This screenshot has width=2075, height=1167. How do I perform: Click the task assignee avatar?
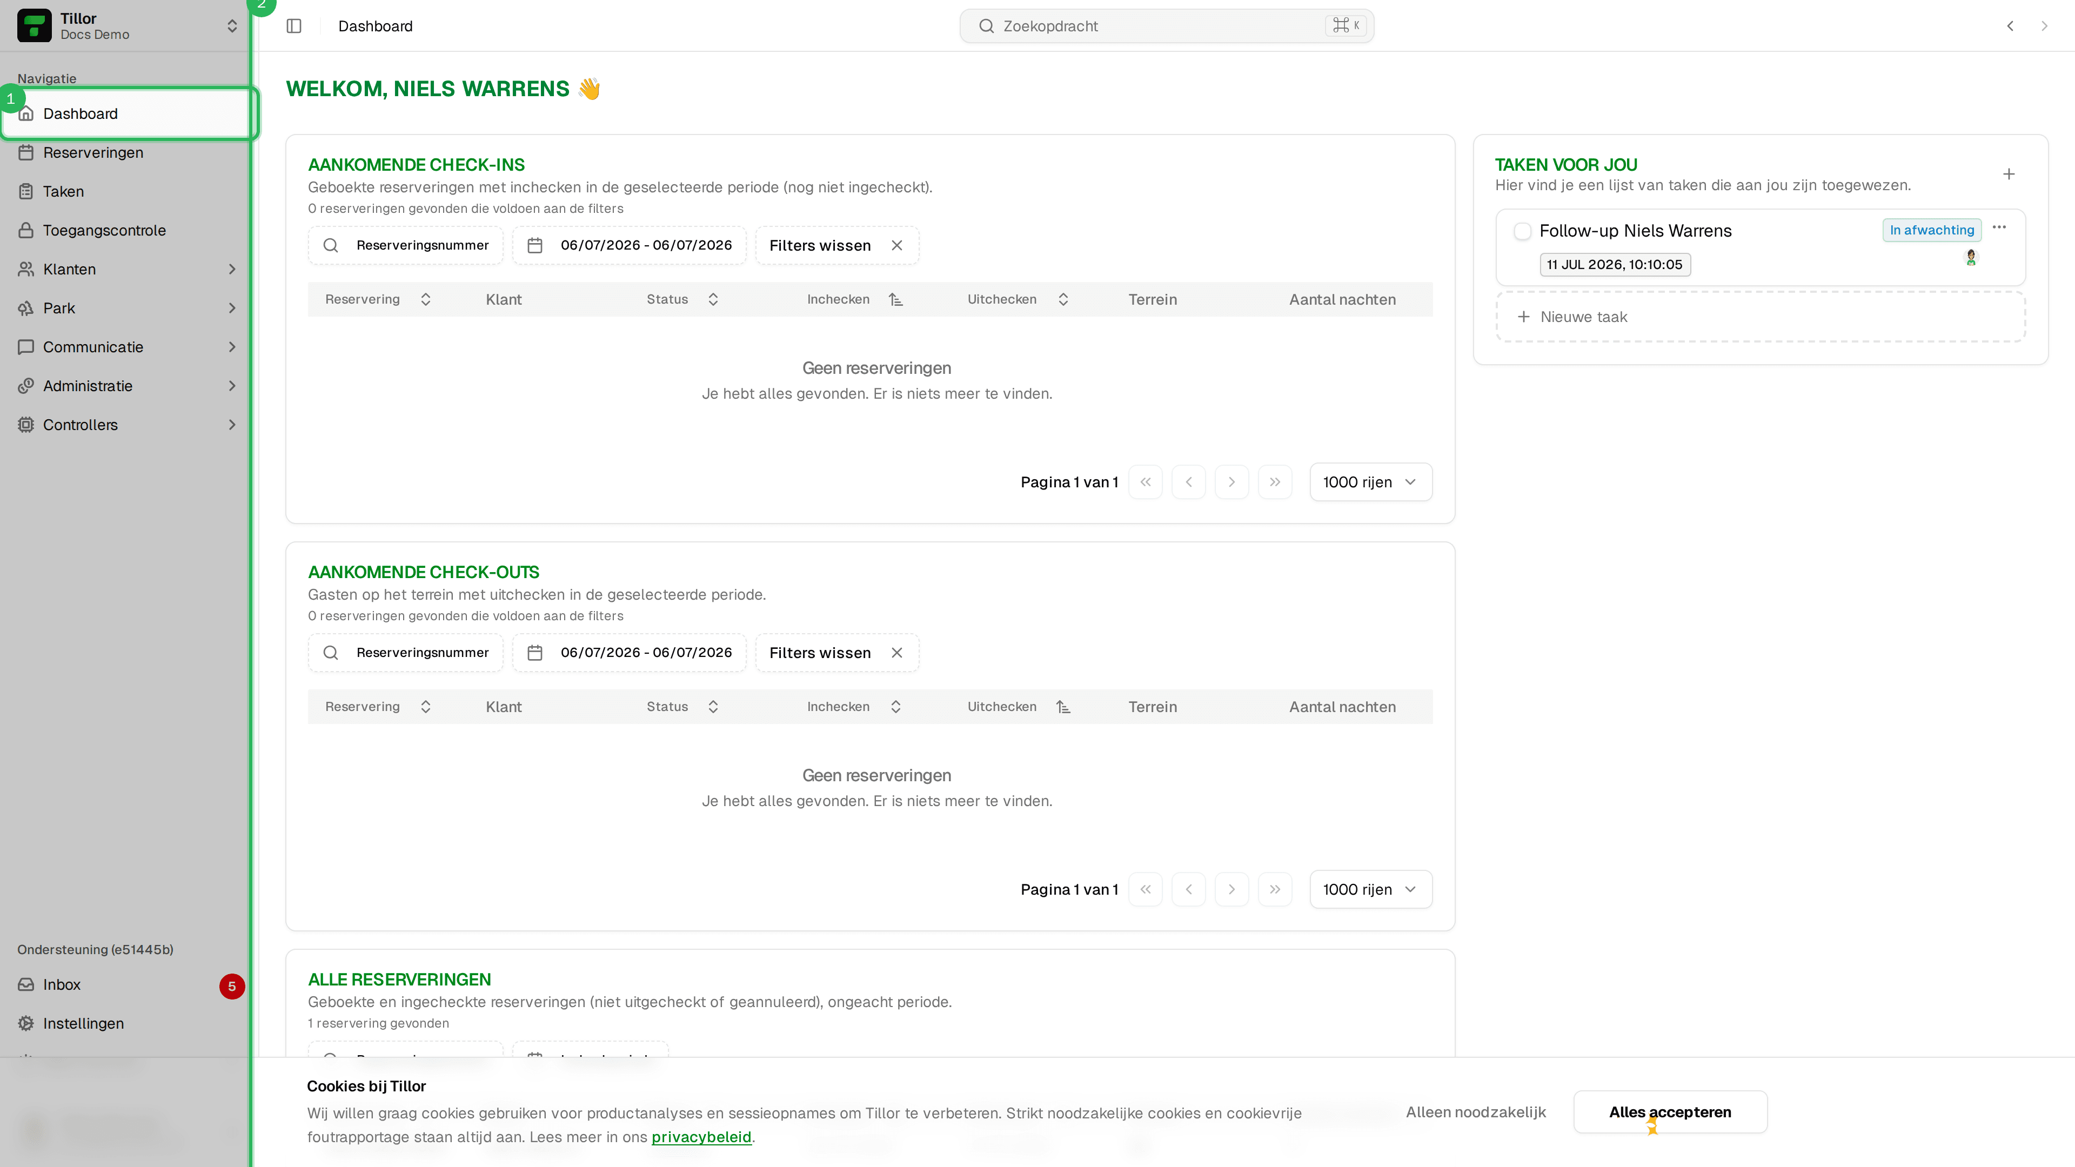pos(1971,258)
